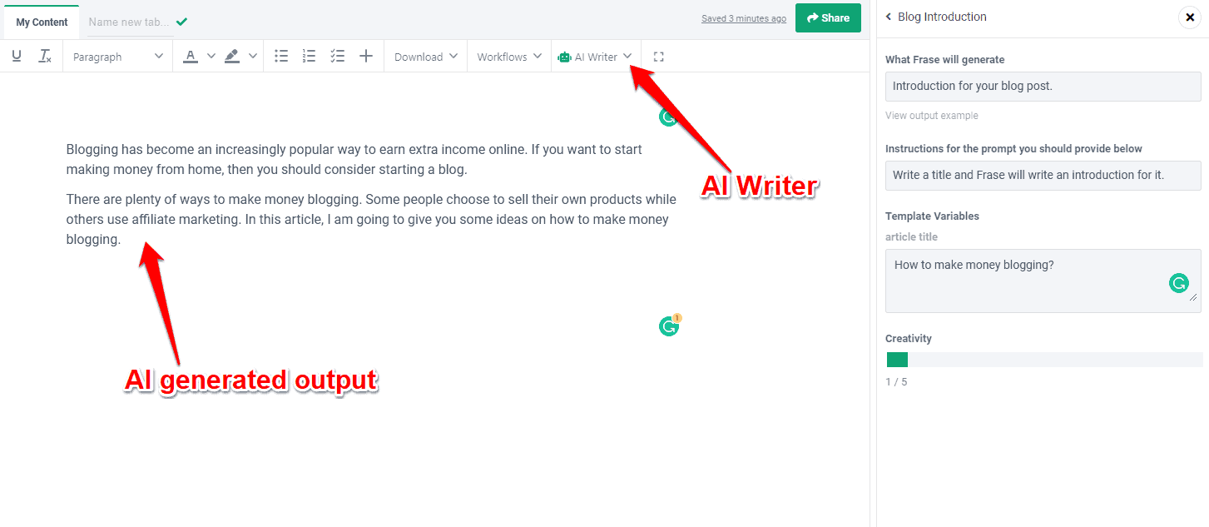Insert a numbered list
The height and width of the screenshot is (527, 1209).
click(x=309, y=57)
